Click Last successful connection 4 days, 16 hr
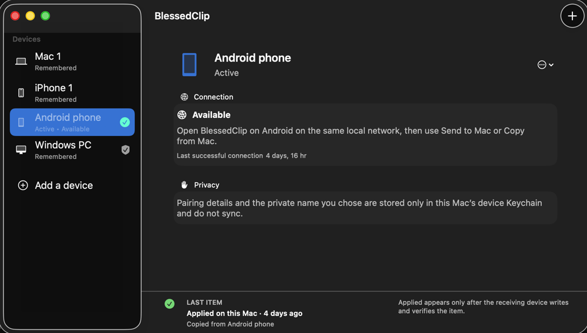Viewport: 587px width, 333px height. coord(241,155)
